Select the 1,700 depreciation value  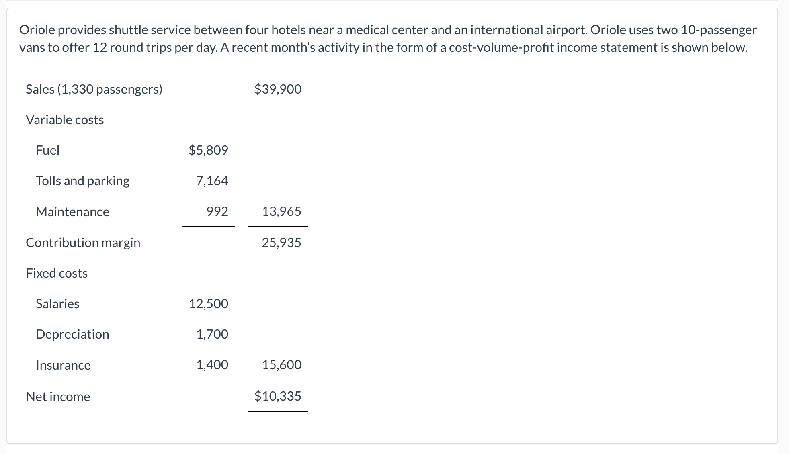tap(212, 334)
